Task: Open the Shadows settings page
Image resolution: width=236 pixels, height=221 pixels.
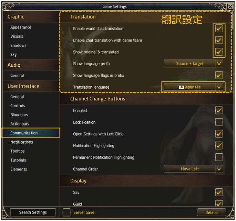Action: coord(18,45)
